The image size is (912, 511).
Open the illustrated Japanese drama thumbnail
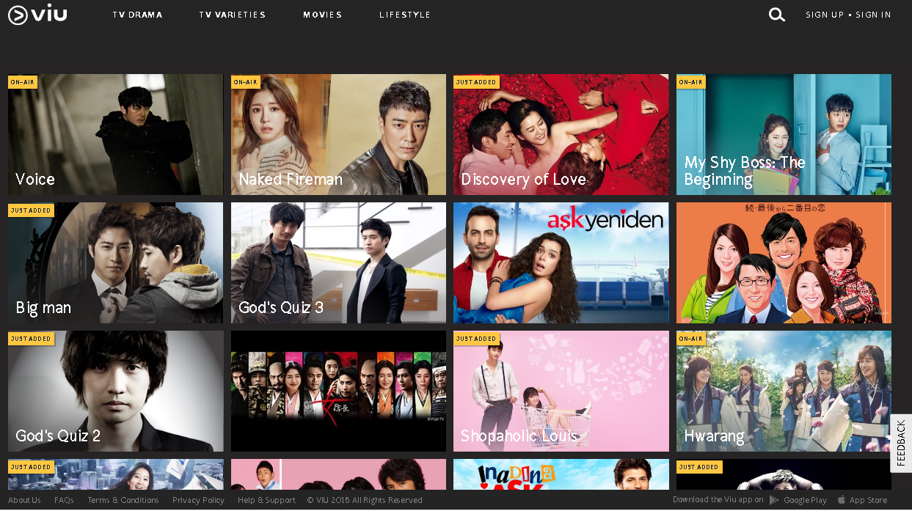click(784, 262)
